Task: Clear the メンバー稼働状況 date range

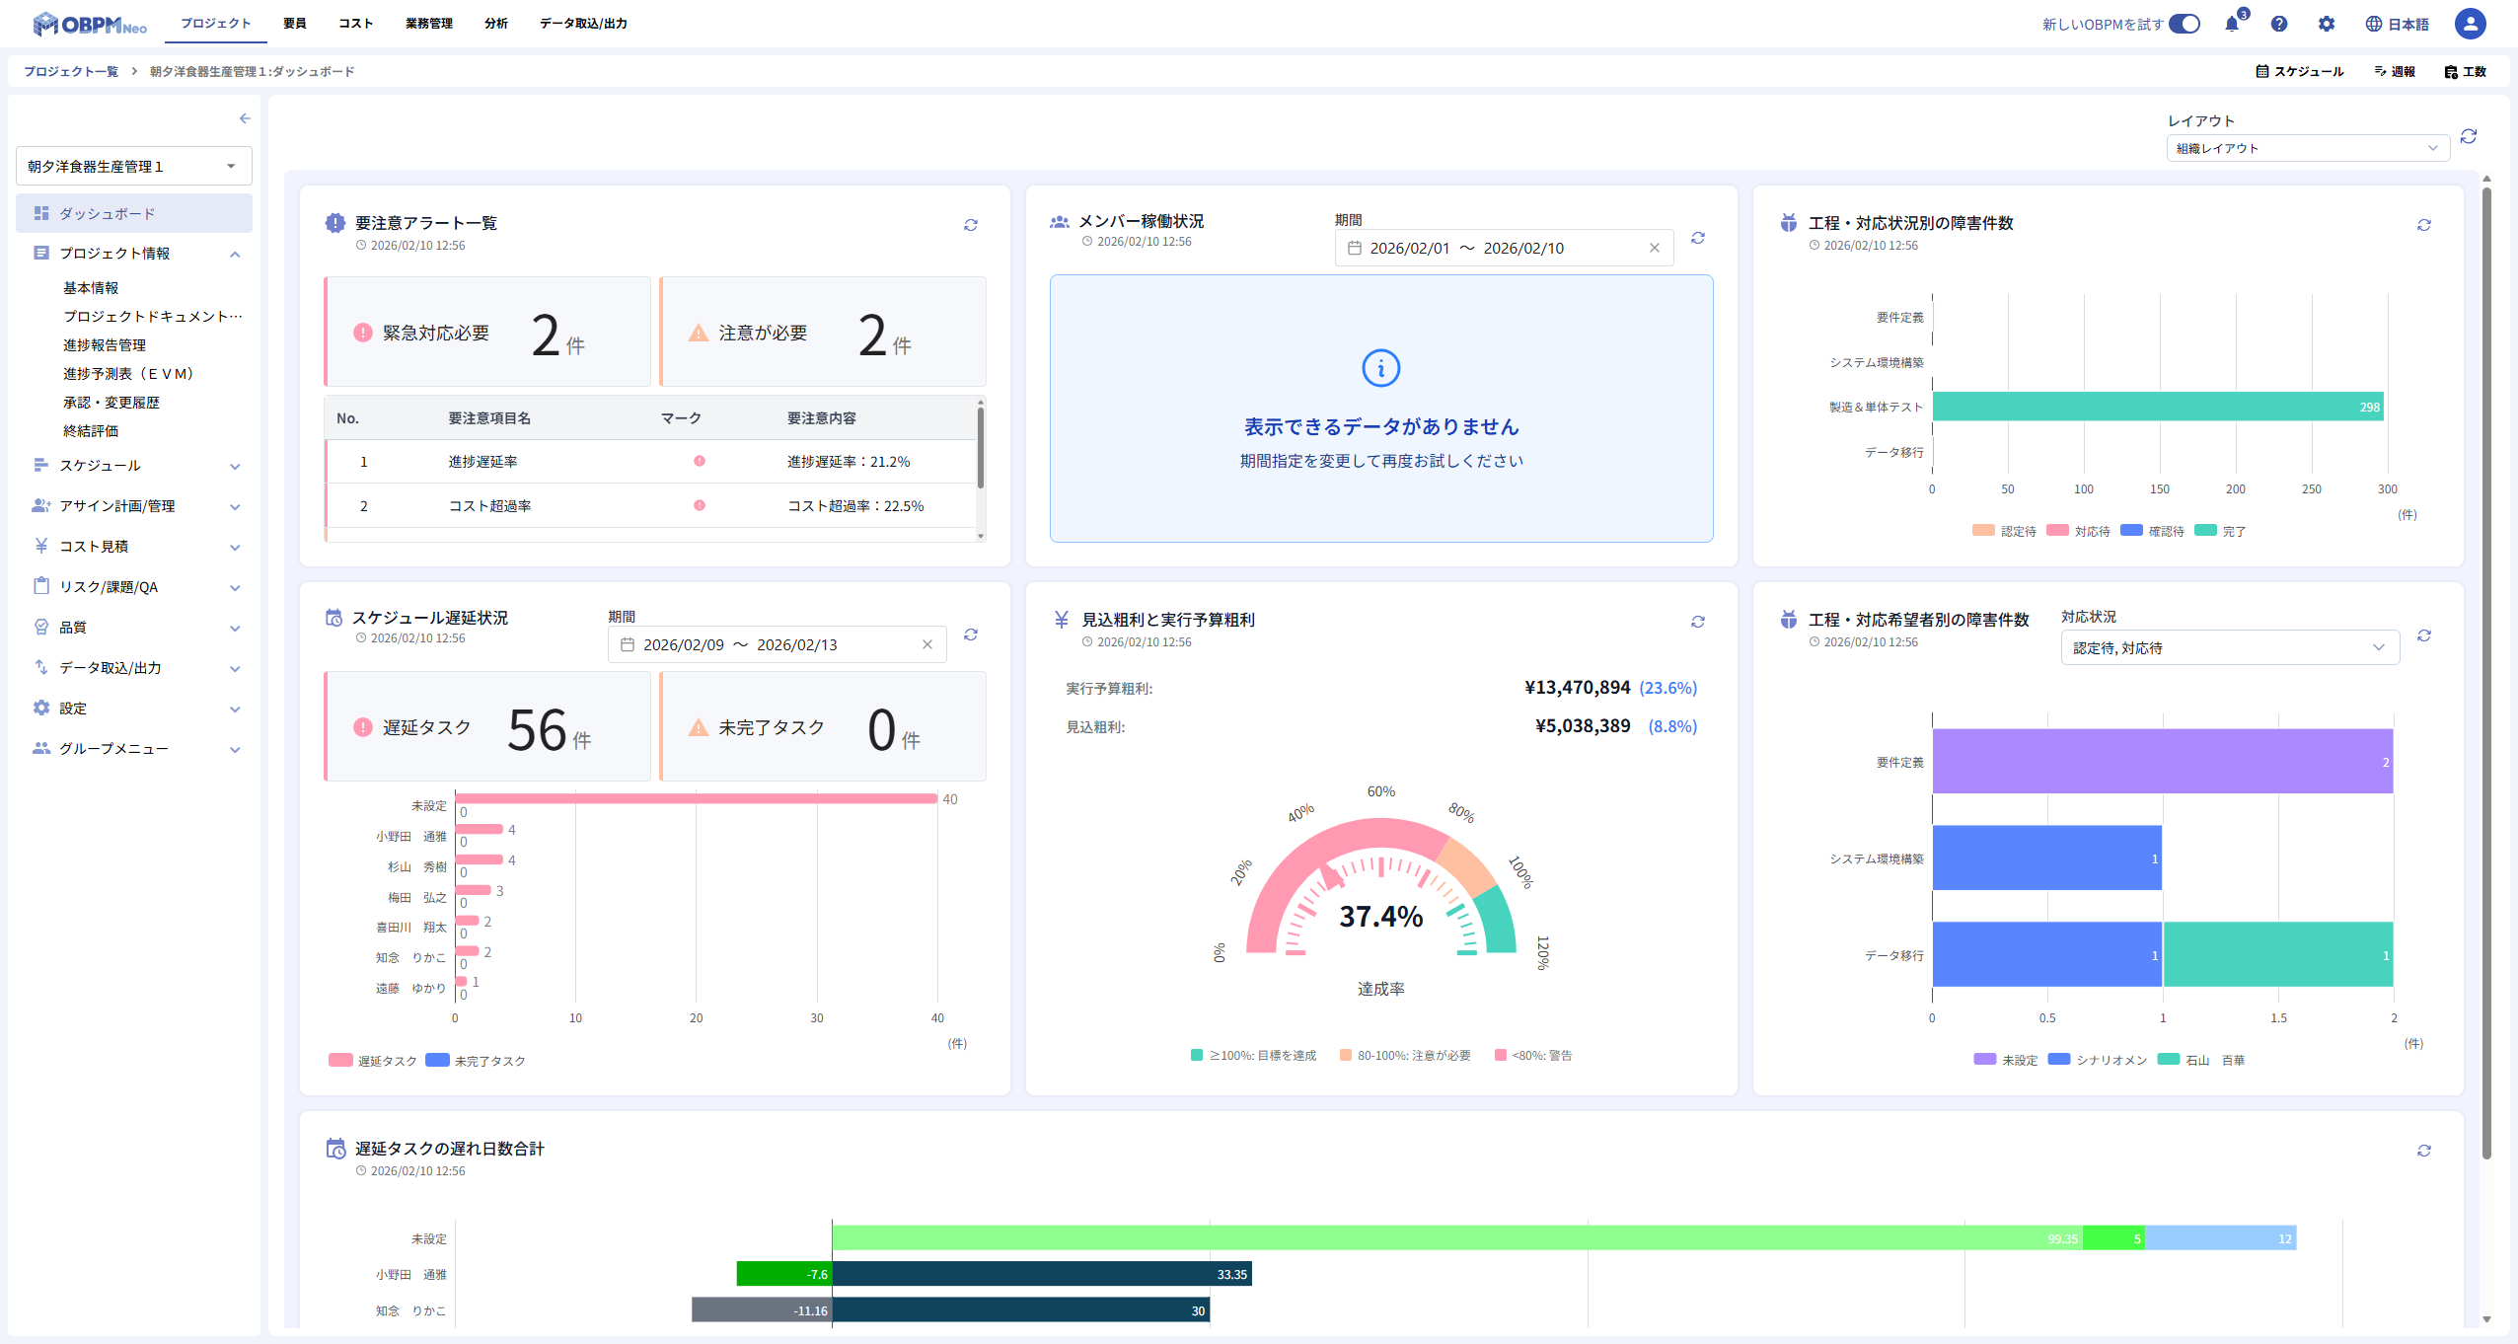Action: click(x=1655, y=248)
